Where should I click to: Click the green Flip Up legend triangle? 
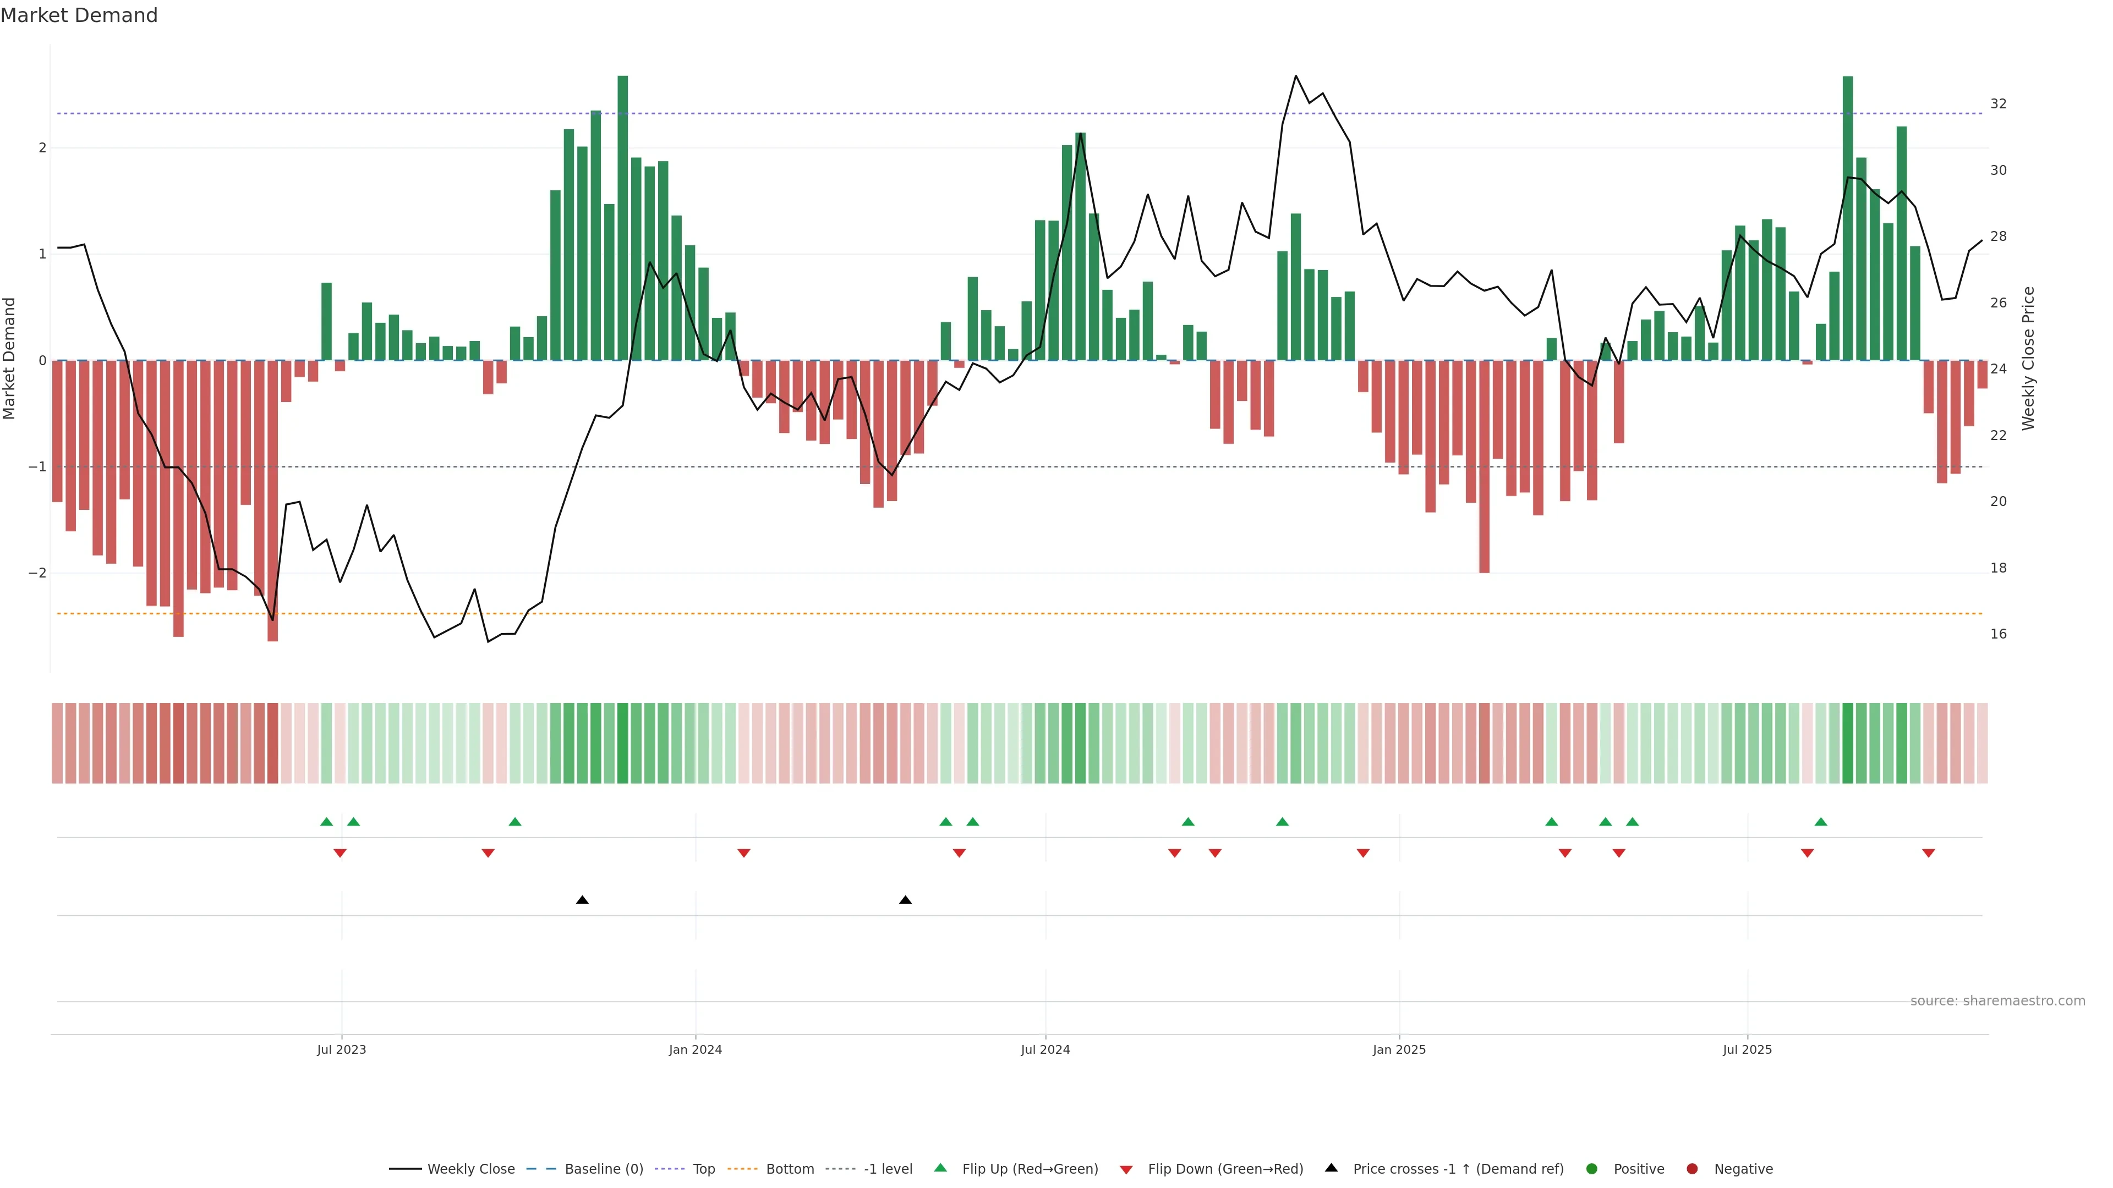coord(941,1168)
